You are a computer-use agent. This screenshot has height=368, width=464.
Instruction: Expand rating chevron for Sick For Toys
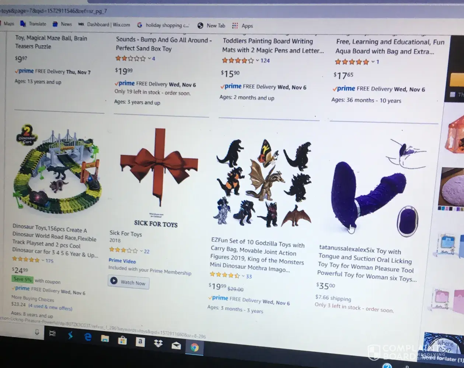pos(141,251)
